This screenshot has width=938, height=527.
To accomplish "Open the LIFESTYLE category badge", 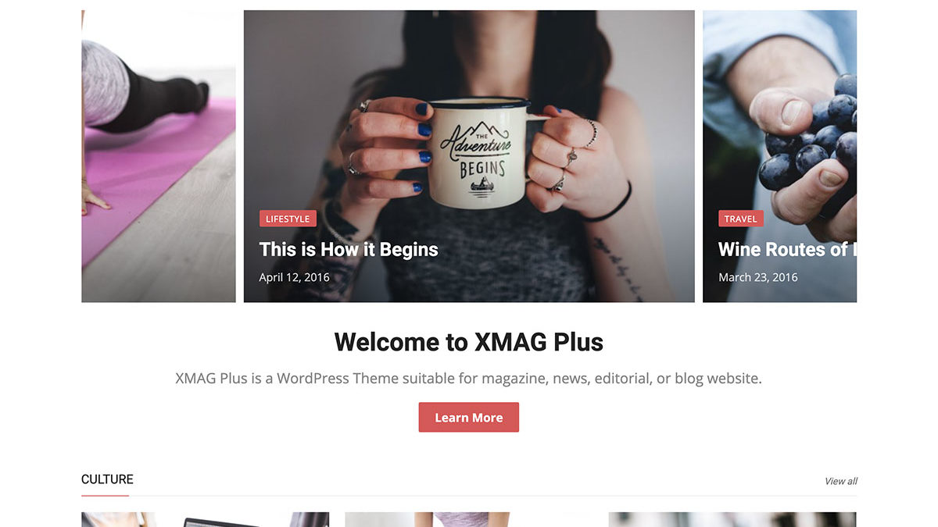I will pos(288,219).
